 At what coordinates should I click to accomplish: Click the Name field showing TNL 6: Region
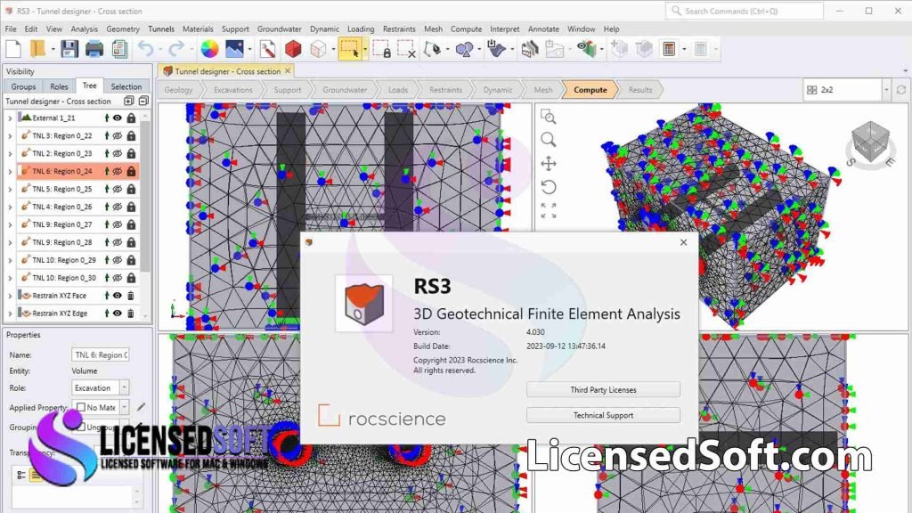(x=100, y=354)
